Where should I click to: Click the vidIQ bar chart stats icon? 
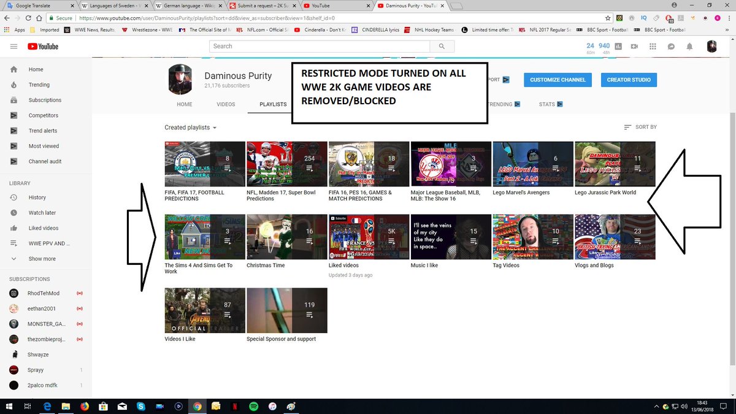click(x=618, y=47)
